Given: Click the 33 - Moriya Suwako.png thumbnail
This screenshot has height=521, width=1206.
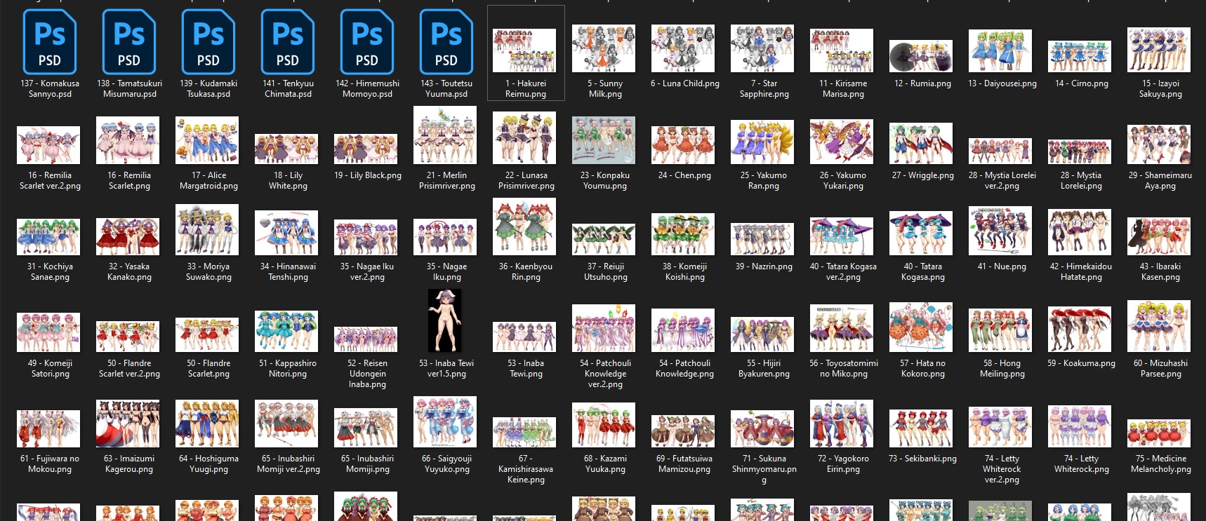Looking at the screenshot, I should [207, 230].
